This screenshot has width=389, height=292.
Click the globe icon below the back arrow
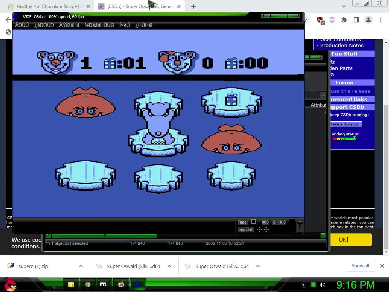coord(8,32)
